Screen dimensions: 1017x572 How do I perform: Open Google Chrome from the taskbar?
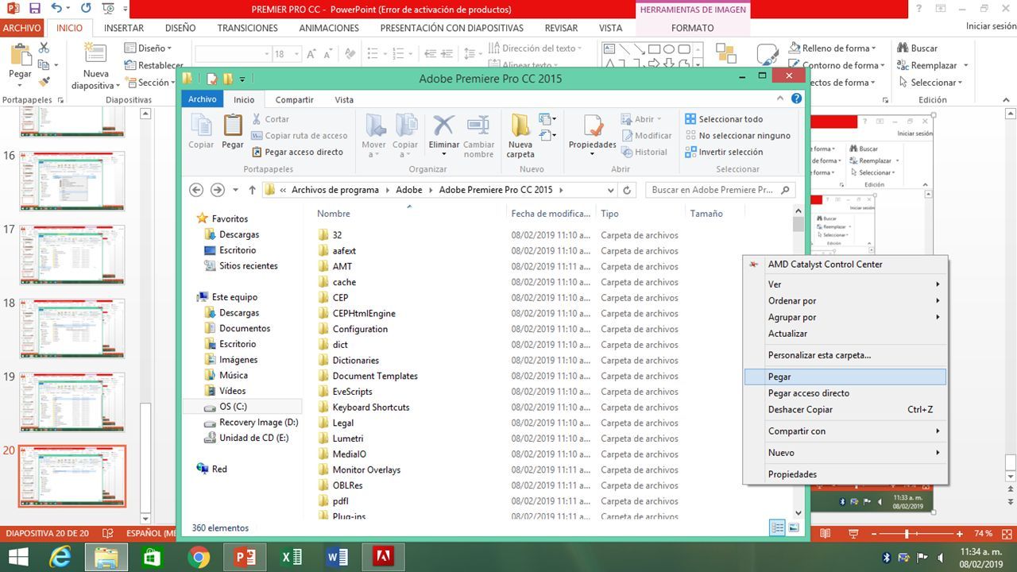(198, 557)
